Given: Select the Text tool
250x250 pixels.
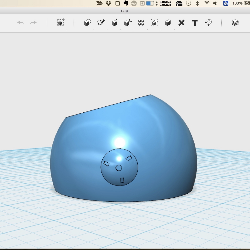Looking at the screenshot, I should (x=195, y=23).
